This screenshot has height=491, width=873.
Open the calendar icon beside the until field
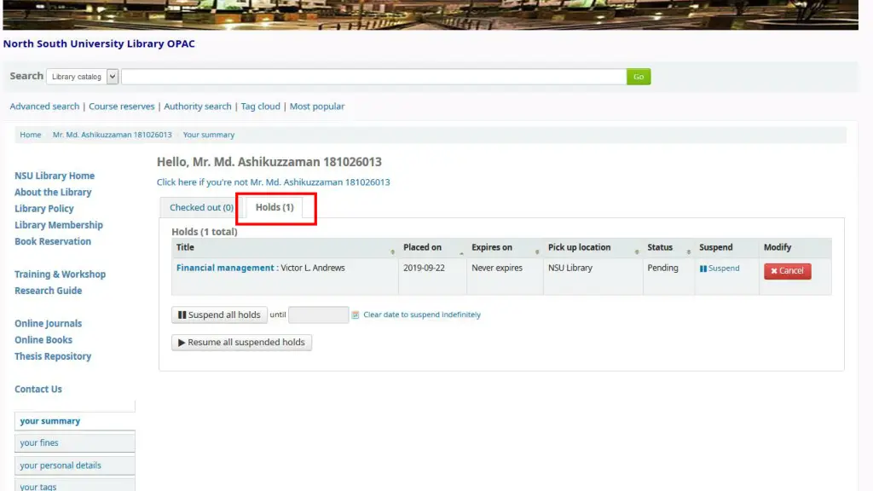[356, 315]
